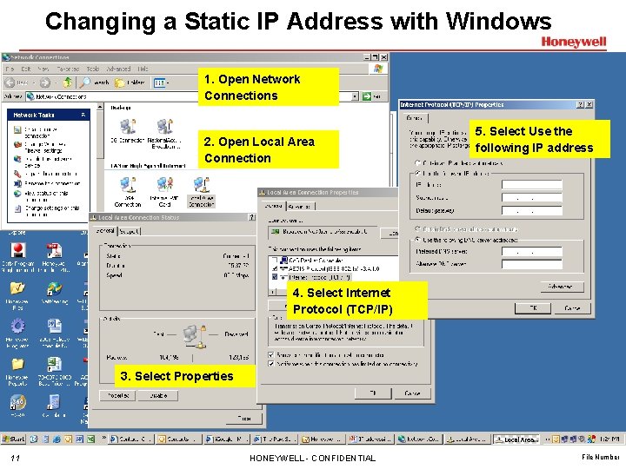Click the IP address input field
The height and width of the screenshot is (469, 626).
[532, 184]
